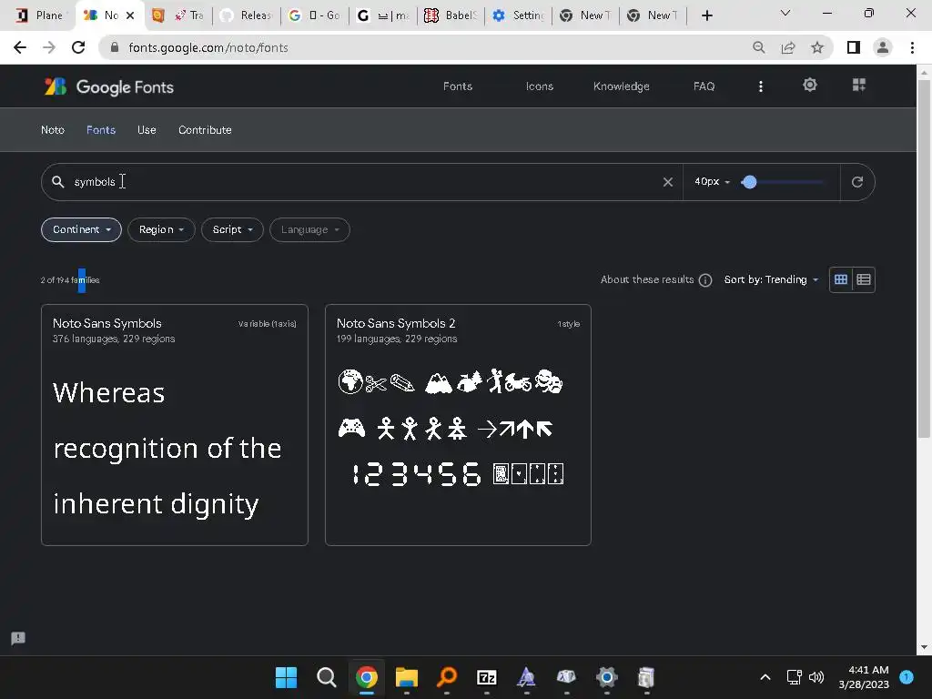Open the volume control in system tray
The height and width of the screenshot is (699, 932).
816,677
